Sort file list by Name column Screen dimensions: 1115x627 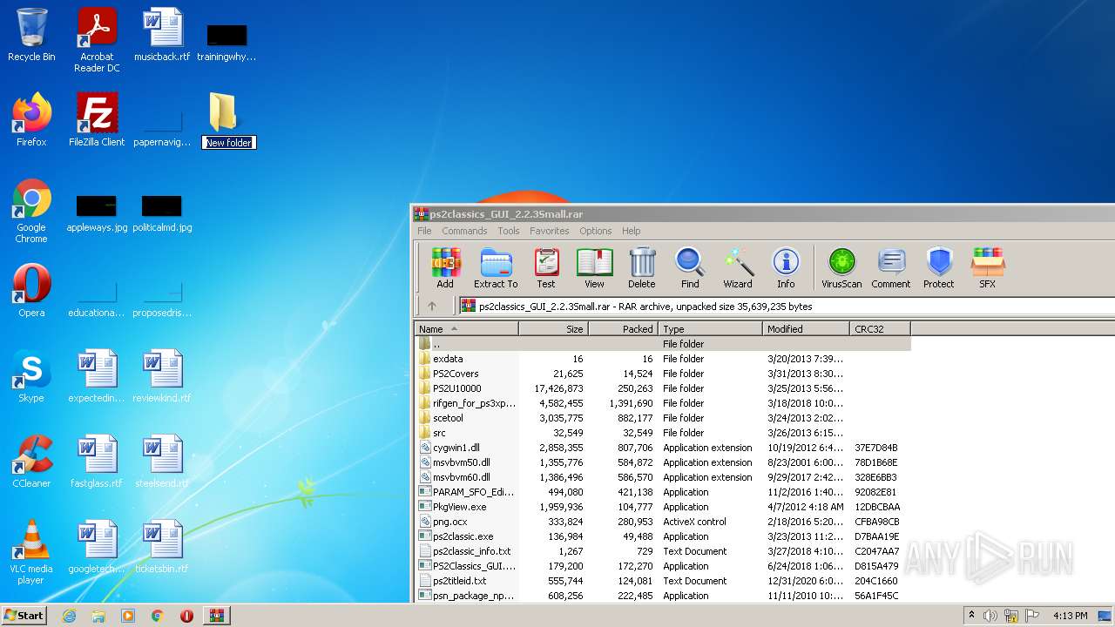(x=467, y=328)
